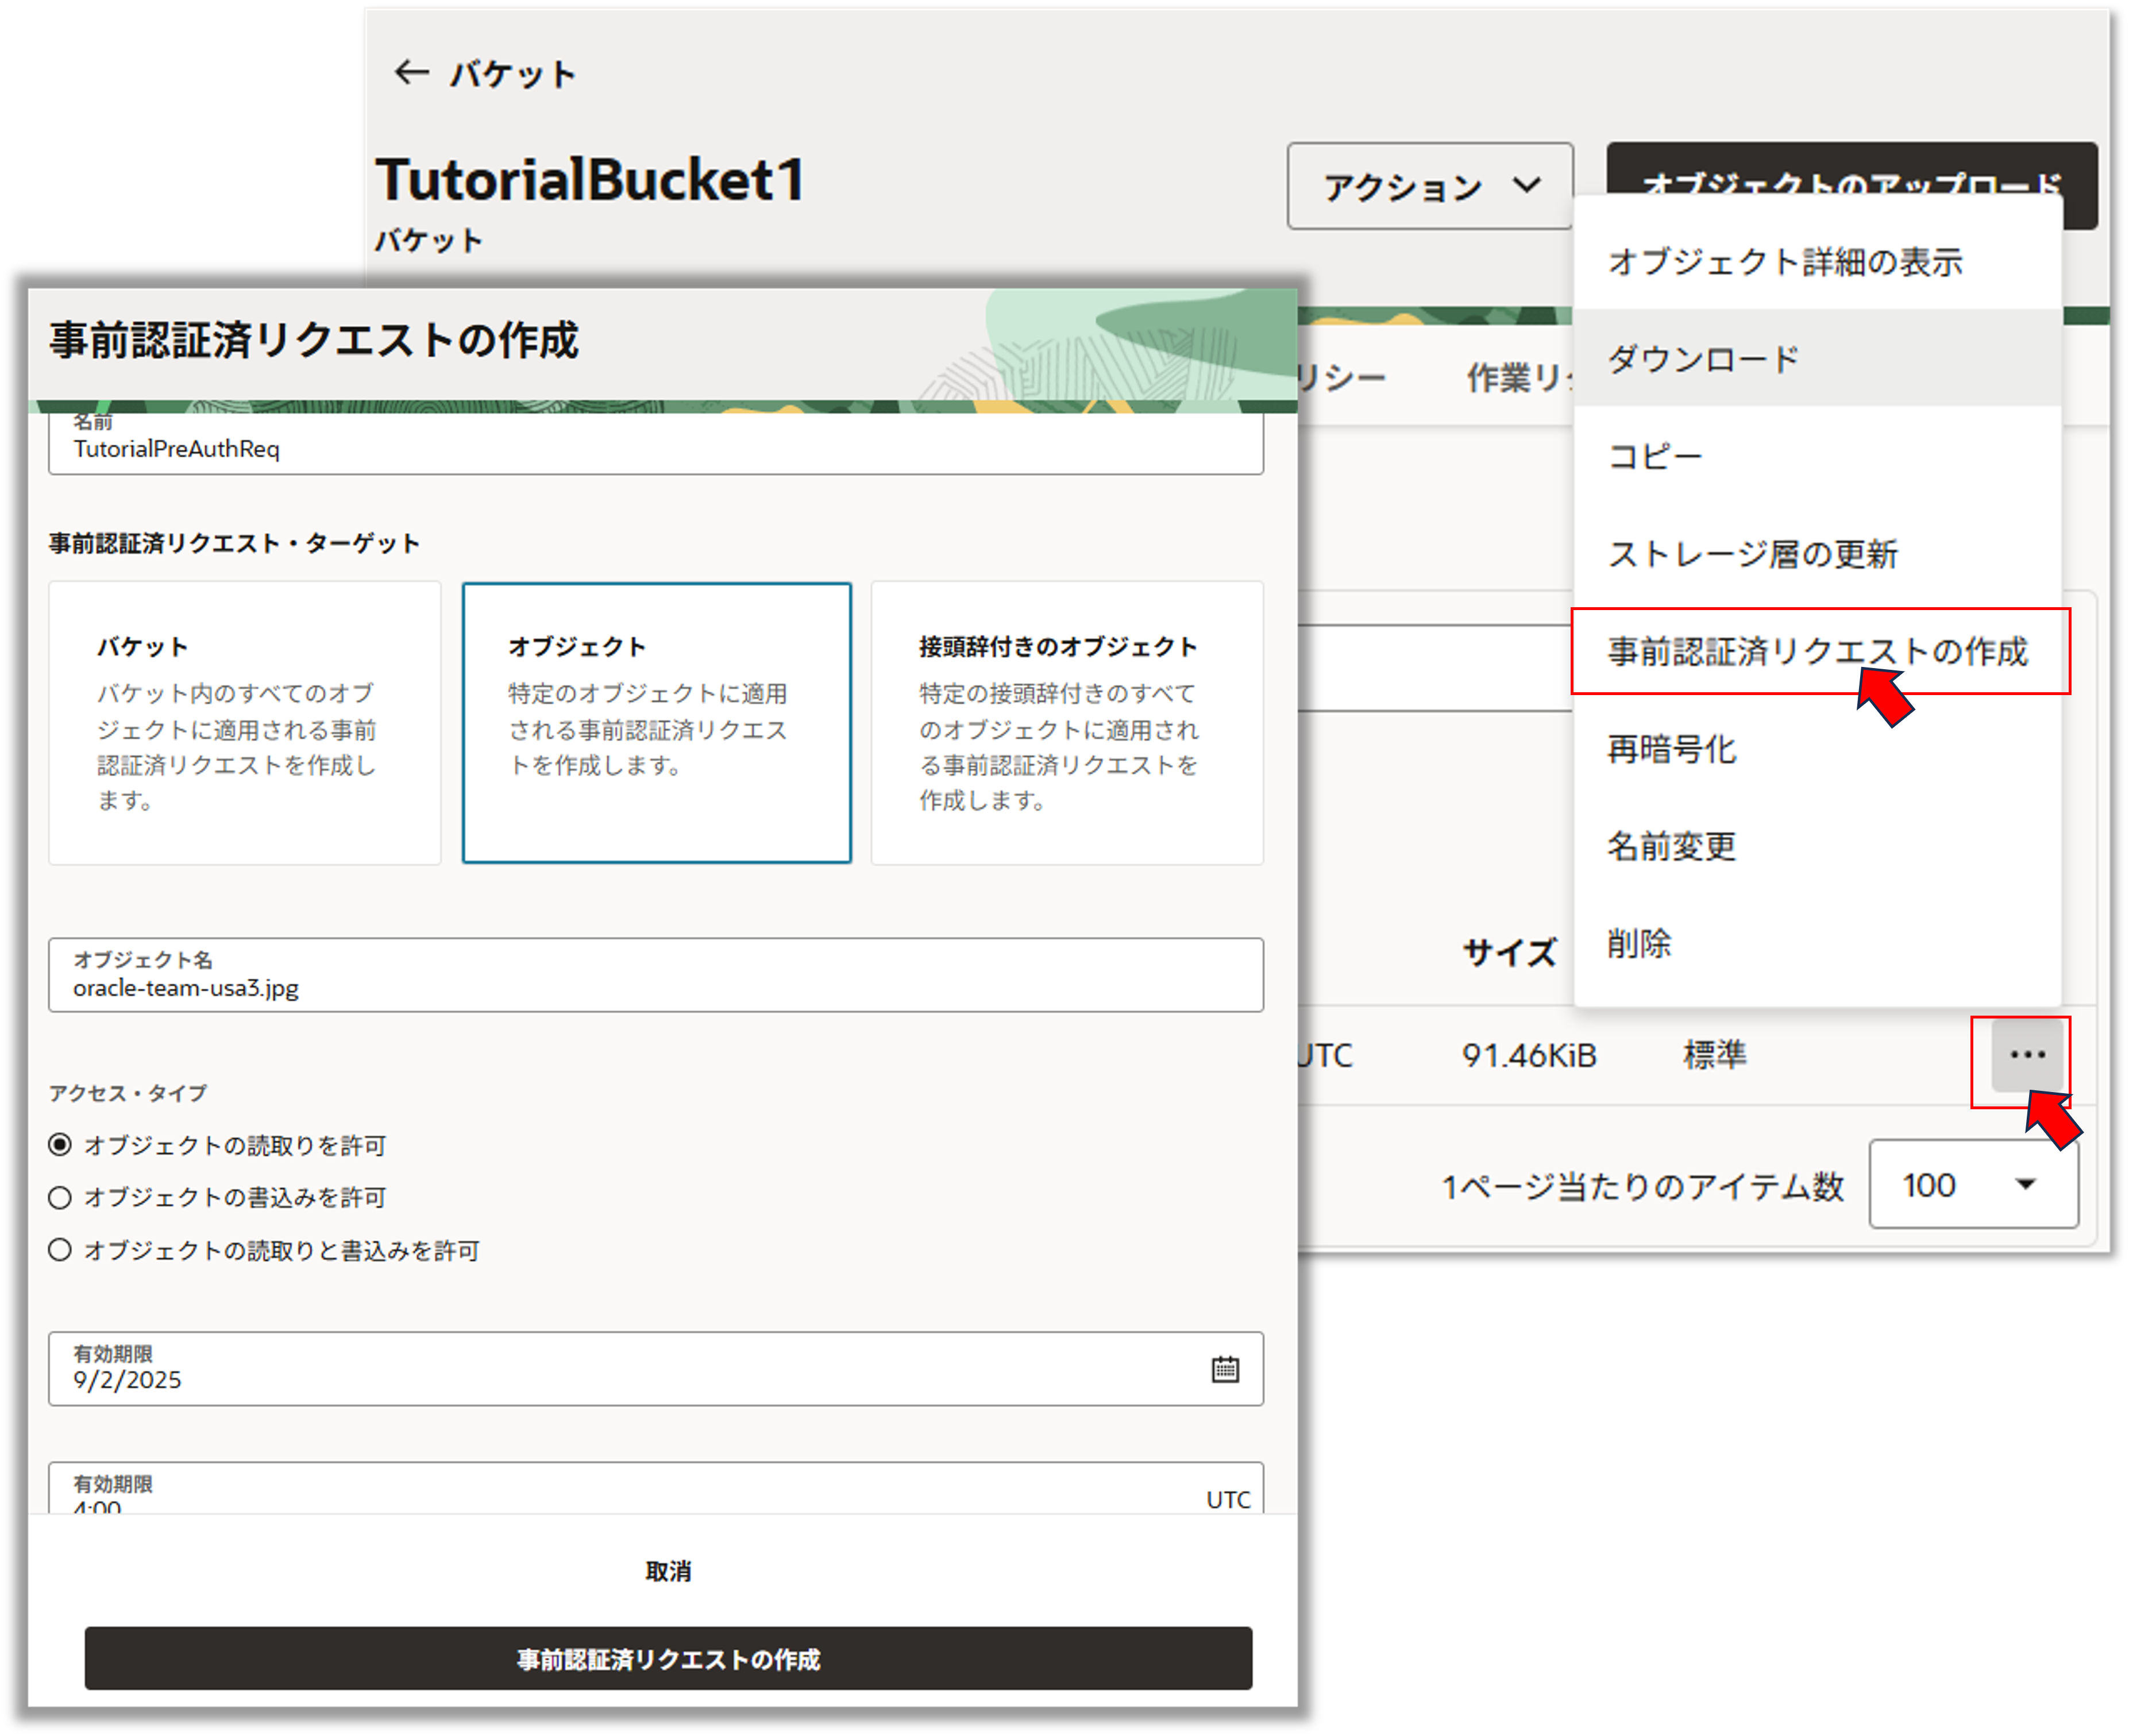The image size is (2129, 1736).
Task: Select オブジェクトの読取りと書込みを許可 radio button
Action: click(x=60, y=1250)
